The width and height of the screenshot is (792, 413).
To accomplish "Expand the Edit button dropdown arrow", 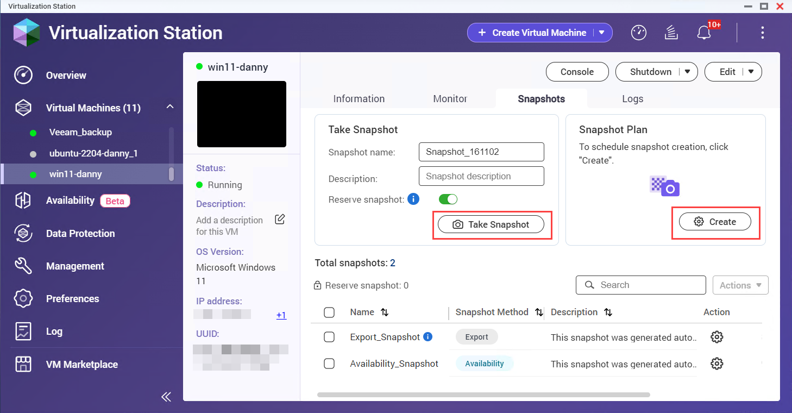I will click(x=751, y=72).
